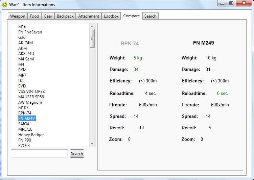
Task: Select SVD in the weapon list
Action: (x=22, y=86)
